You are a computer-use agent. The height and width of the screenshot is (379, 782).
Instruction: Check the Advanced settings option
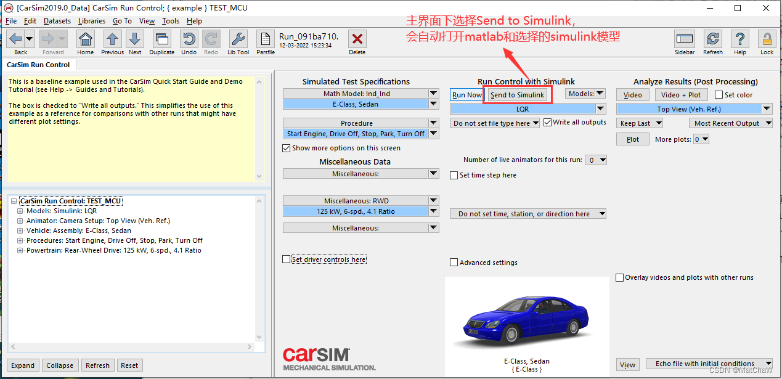(x=454, y=262)
